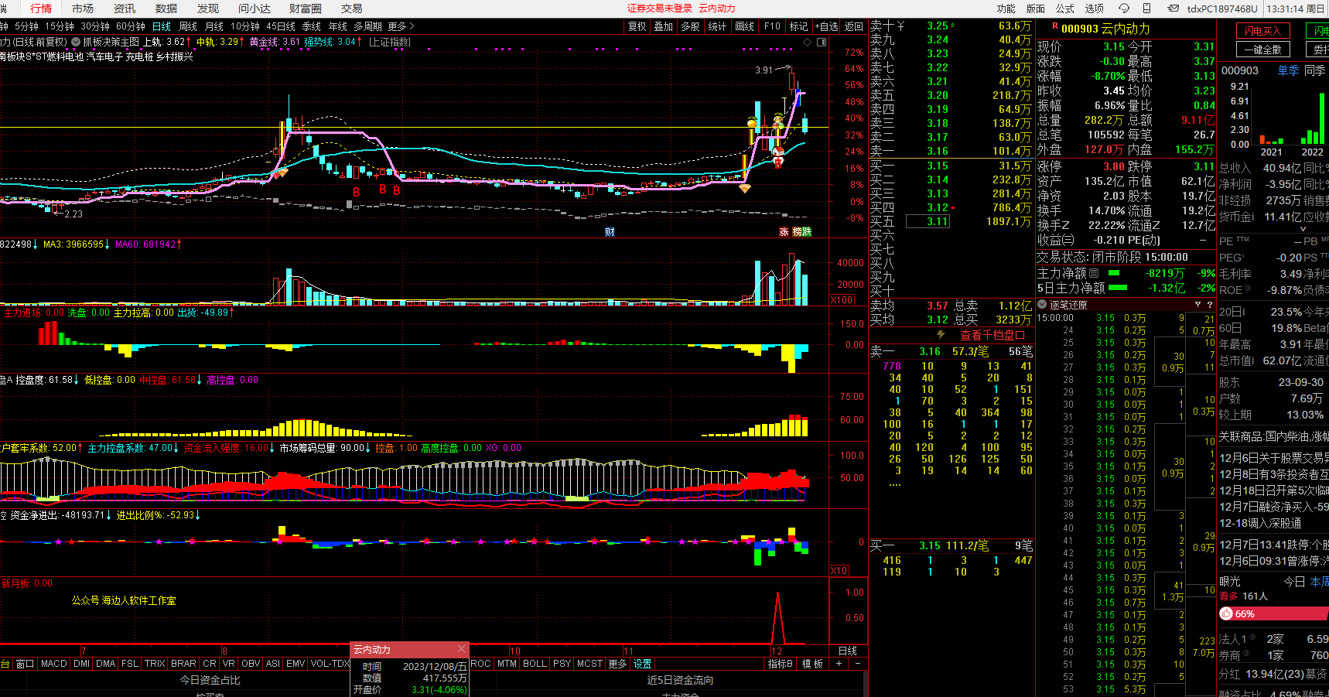The image size is (1329, 697).
Task: Open the 功能 menu
Action: pos(1006,9)
